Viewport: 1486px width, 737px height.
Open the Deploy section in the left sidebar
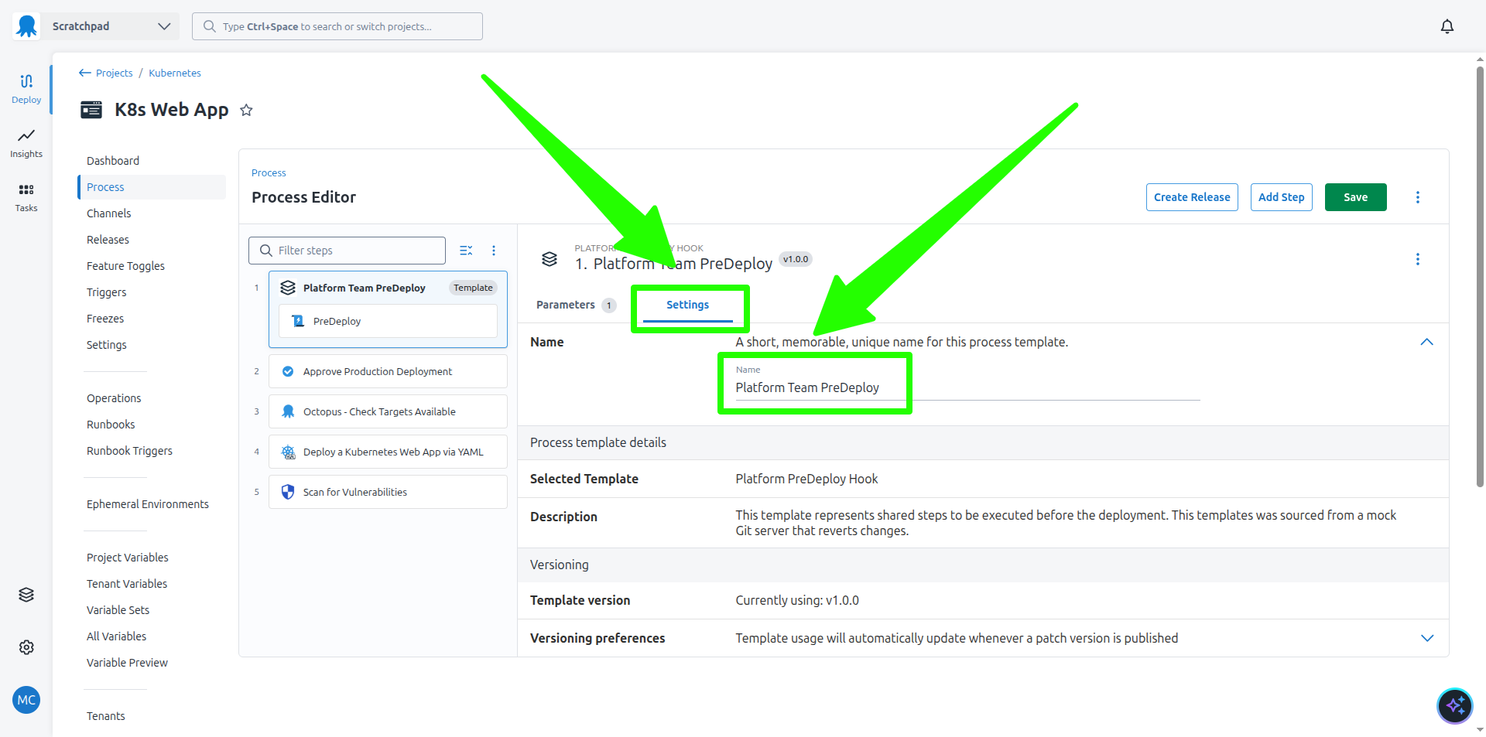tap(26, 87)
